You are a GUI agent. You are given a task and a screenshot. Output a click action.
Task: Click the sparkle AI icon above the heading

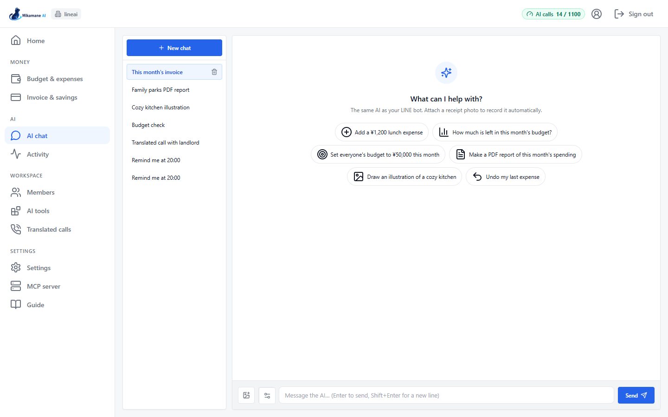(x=446, y=73)
